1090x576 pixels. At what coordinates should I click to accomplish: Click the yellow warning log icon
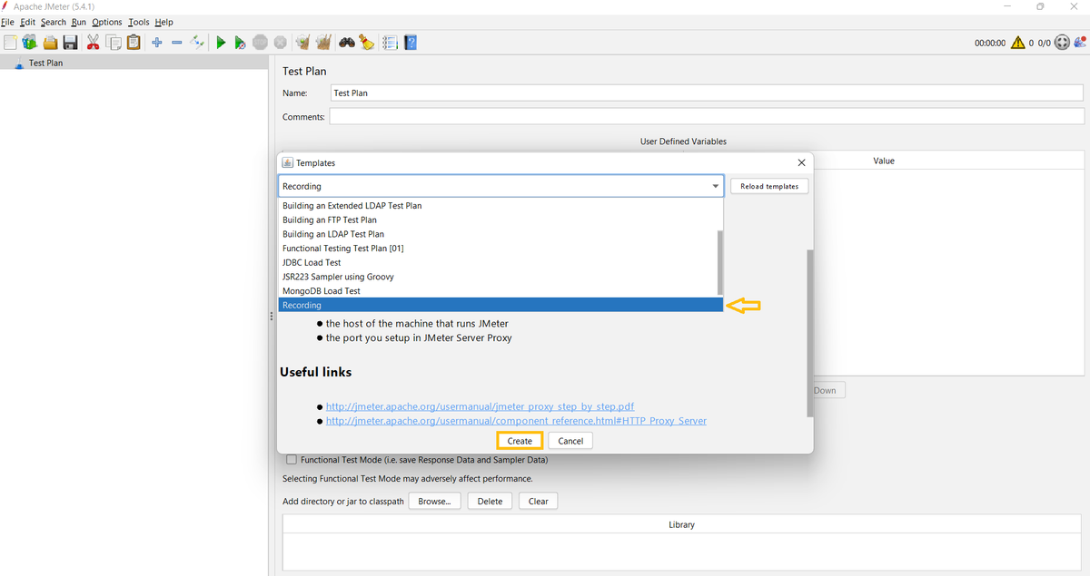(1017, 43)
